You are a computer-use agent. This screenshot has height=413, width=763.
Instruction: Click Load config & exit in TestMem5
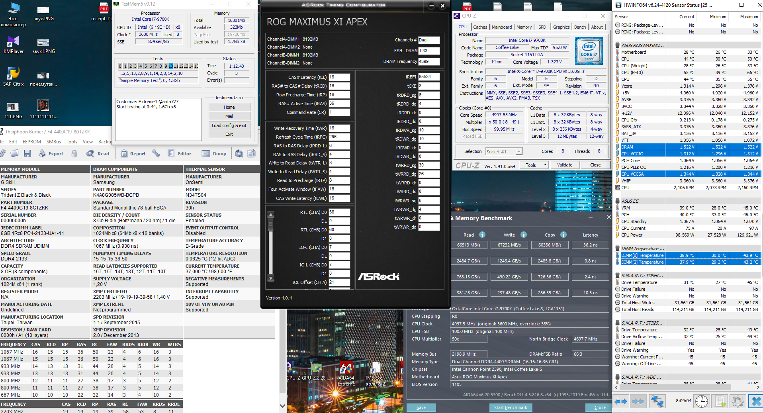point(229,125)
